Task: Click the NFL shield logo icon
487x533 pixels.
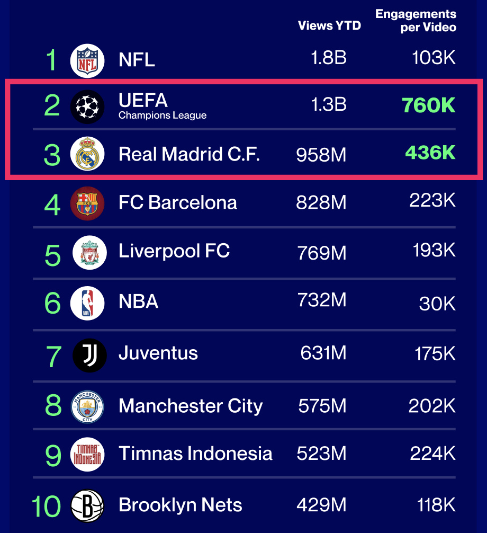Action: pos(87,60)
